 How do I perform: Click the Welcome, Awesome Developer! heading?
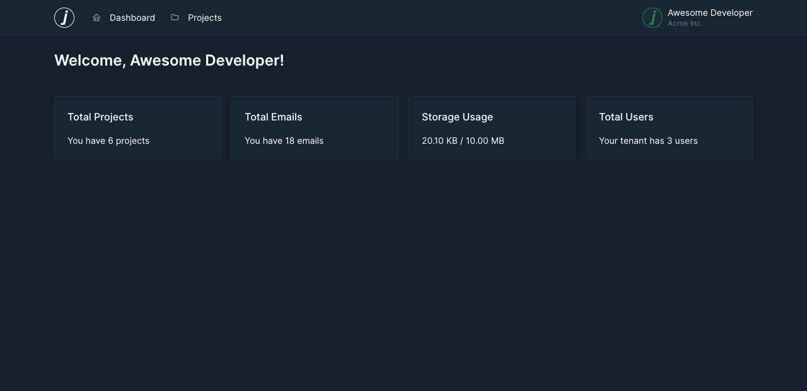[x=169, y=61]
